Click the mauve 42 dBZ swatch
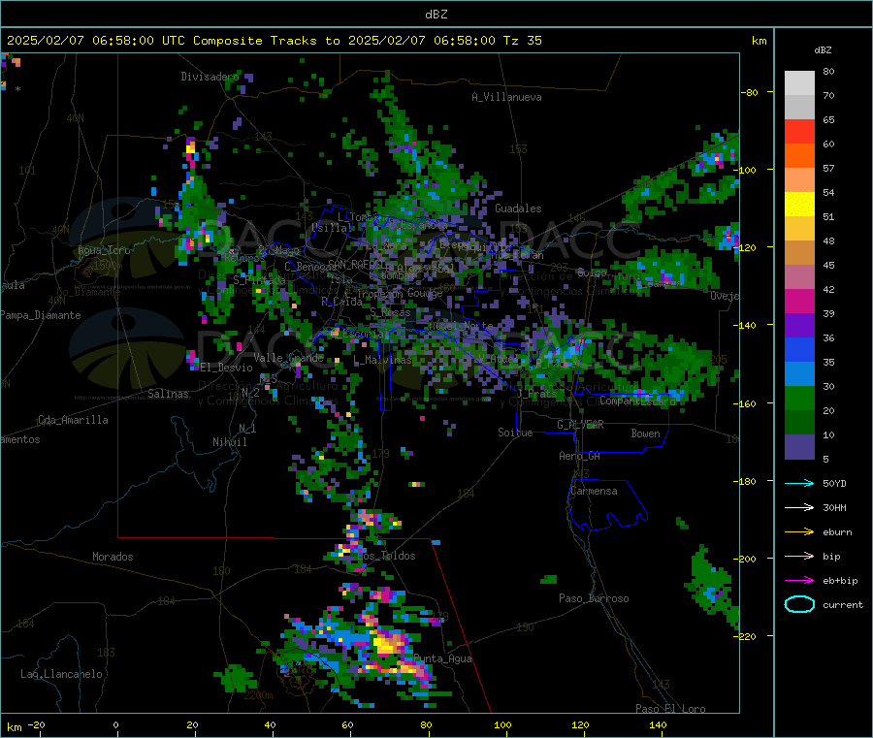Viewport: 873px width, 738px height. (x=799, y=276)
